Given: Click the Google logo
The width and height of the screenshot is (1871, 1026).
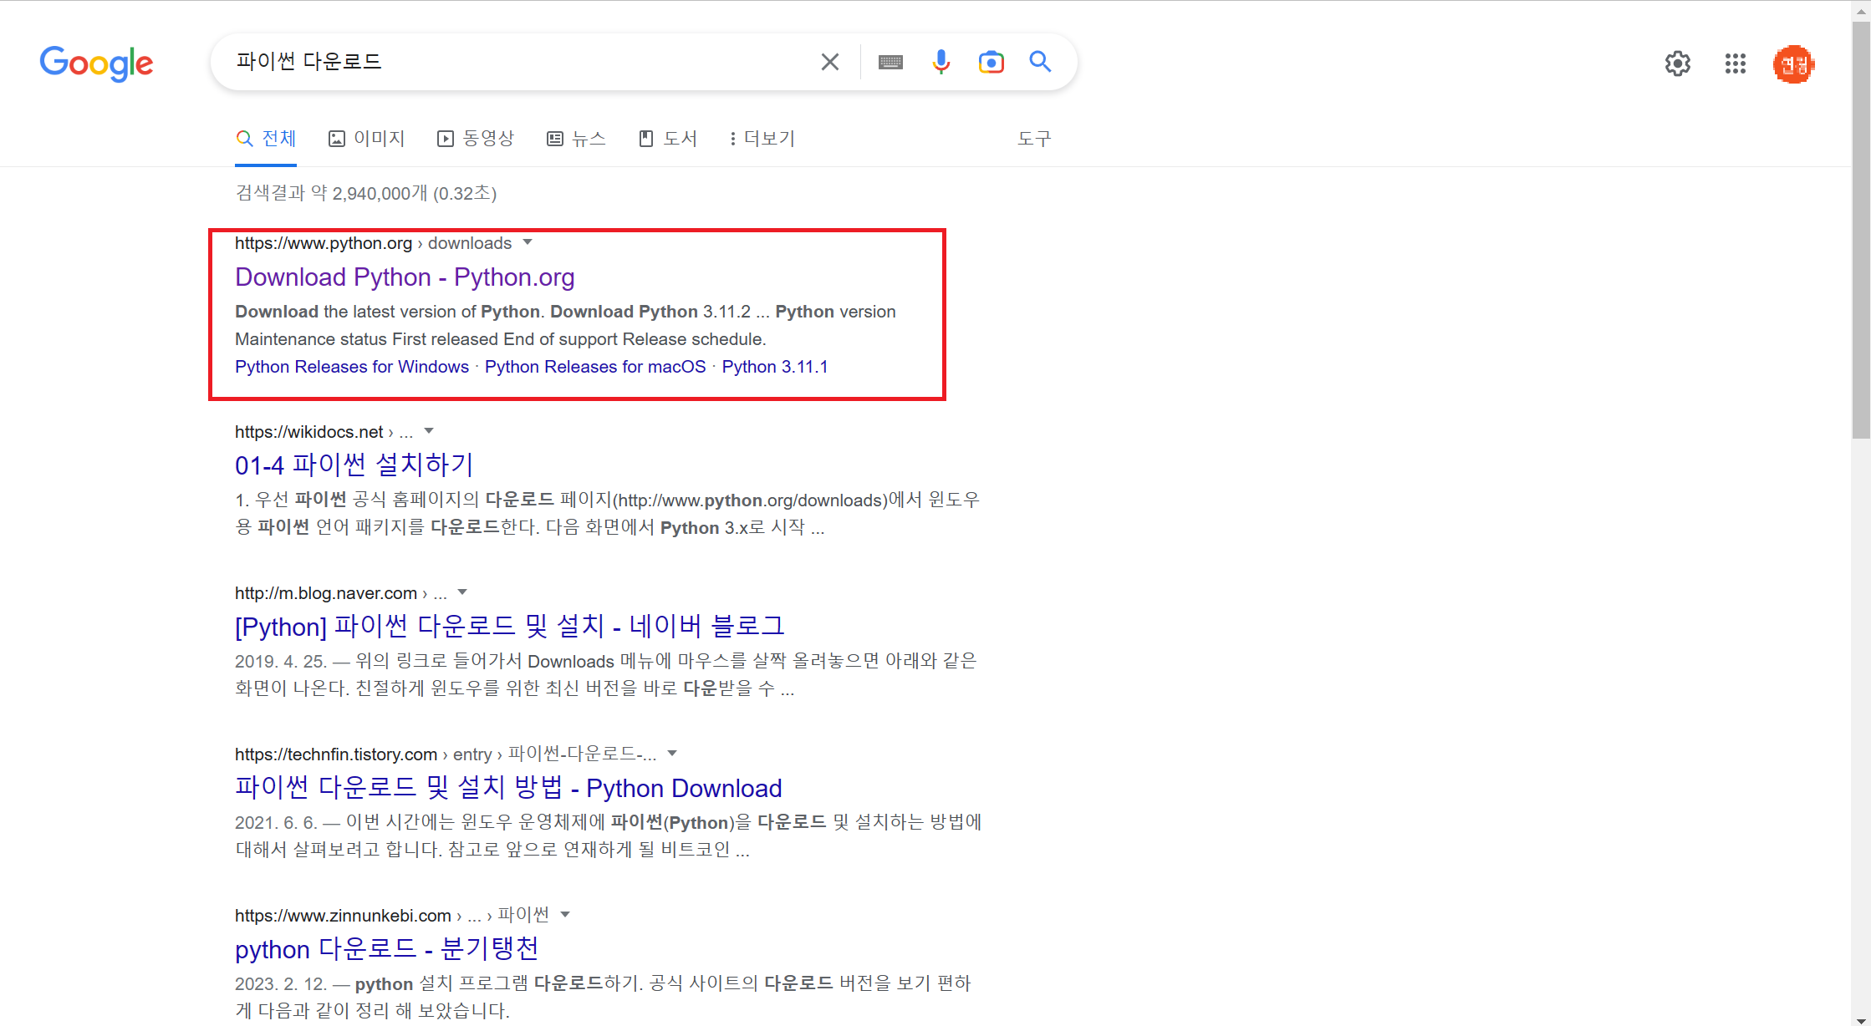Looking at the screenshot, I should point(96,63).
